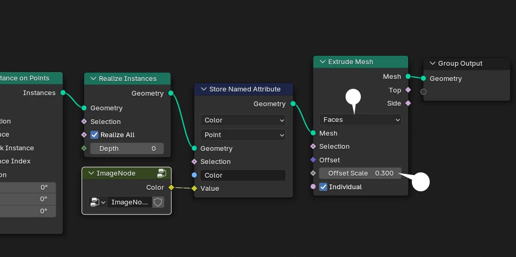Collapse the Extrude Mesh node chevron
Image resolution: width=516 pixels, height=257 pixels.
pos(322,62)
